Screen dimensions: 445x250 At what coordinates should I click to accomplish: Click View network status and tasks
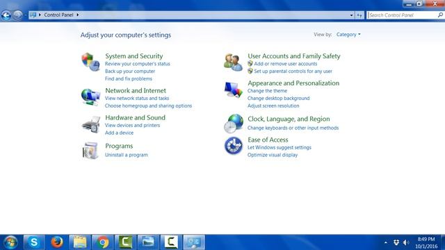pyautogui.click(x=137, y=98)
